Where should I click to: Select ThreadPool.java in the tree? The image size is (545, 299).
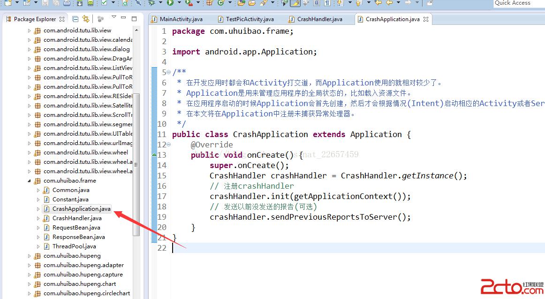pyautogui.click(x=74, y=246)
